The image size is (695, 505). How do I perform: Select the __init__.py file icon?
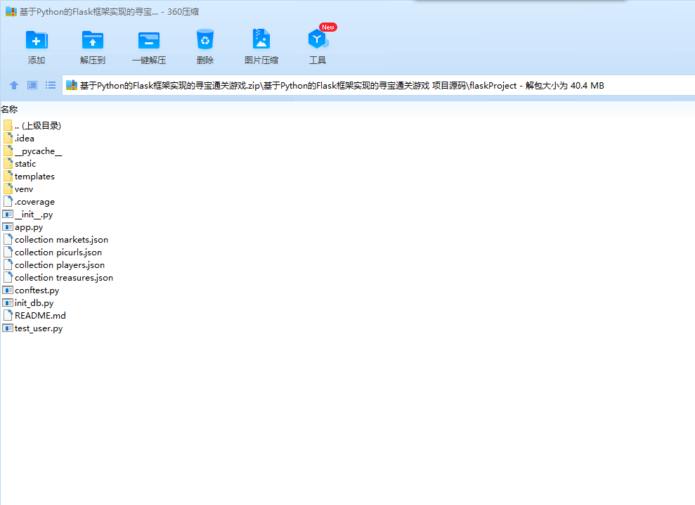(x=8, y=215)
